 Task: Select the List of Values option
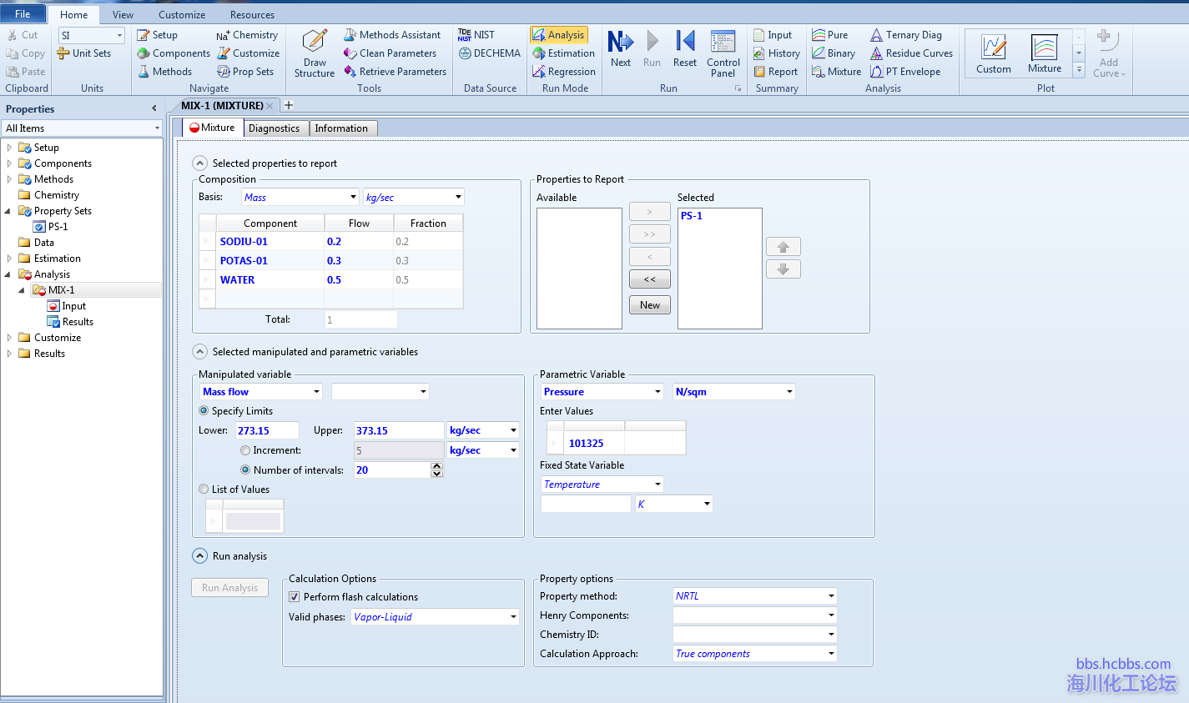click(204, 490)
